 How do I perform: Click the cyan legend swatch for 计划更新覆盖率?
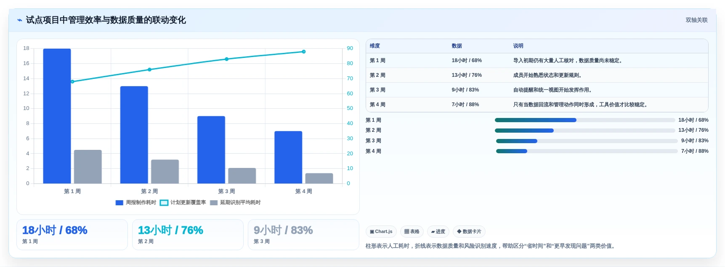pos(164,203)
